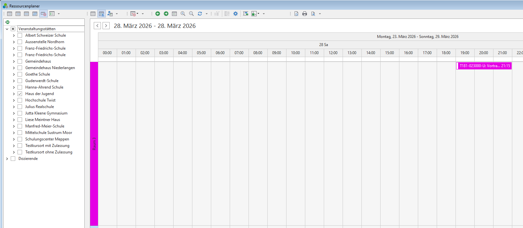Expand the Gemeindehaus Niederlangen node
523x228 pixels.
click(x=14, y=68)
